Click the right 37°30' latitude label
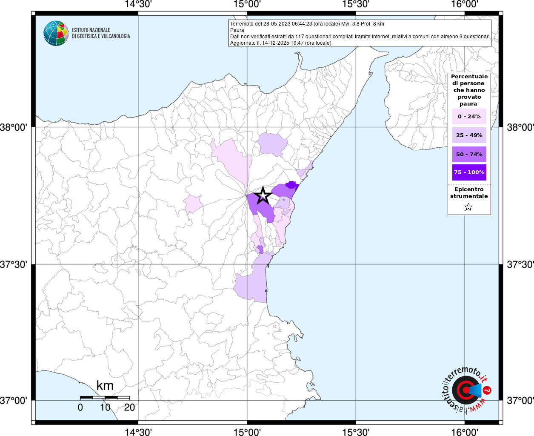The width and height of the screenshot is (534, 436). click(520, 264)
